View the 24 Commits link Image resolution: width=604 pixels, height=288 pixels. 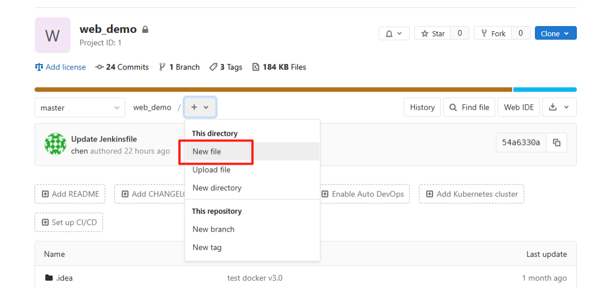(x=122, y=67)
